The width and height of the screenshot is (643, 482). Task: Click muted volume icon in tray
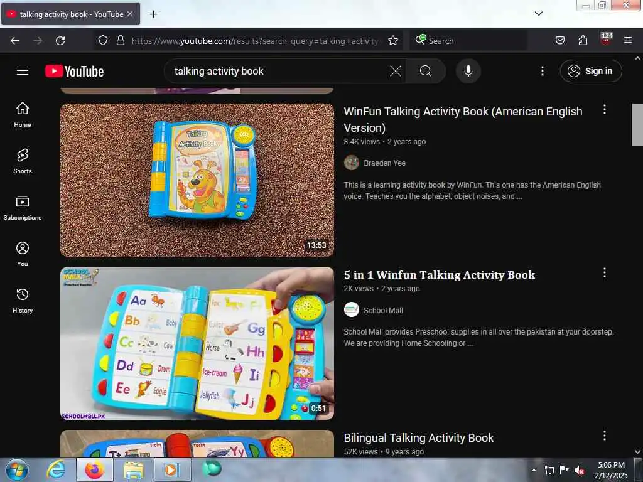pyautogui.click(x=579, y=470)
